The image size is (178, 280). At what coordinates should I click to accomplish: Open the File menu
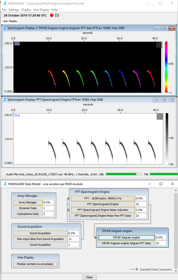click(x=4, y=10)
